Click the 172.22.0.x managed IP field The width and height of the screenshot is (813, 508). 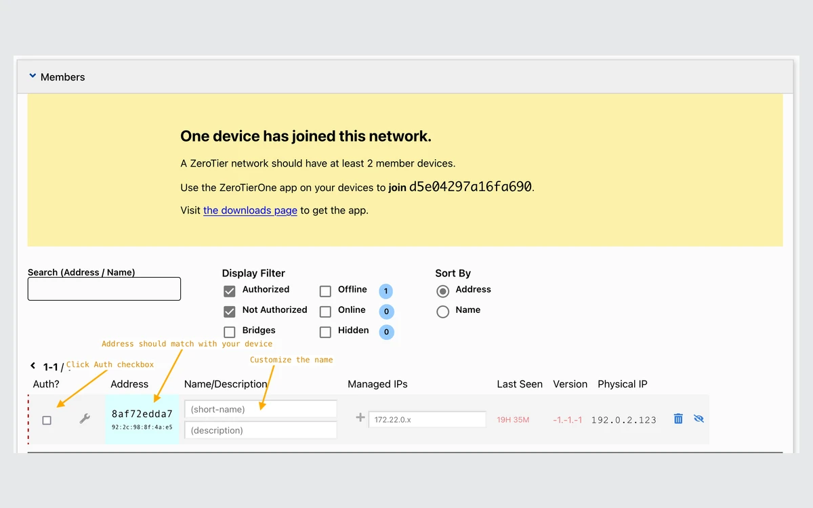[428, 419]
